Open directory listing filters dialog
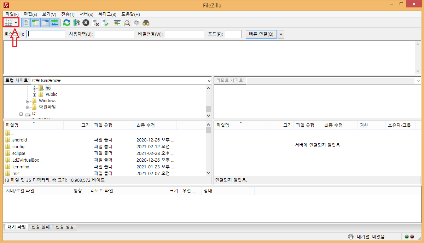The image size is (424, 243). click(117, 23)
